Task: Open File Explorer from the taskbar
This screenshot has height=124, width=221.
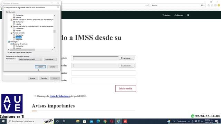Action: [78, 121]
